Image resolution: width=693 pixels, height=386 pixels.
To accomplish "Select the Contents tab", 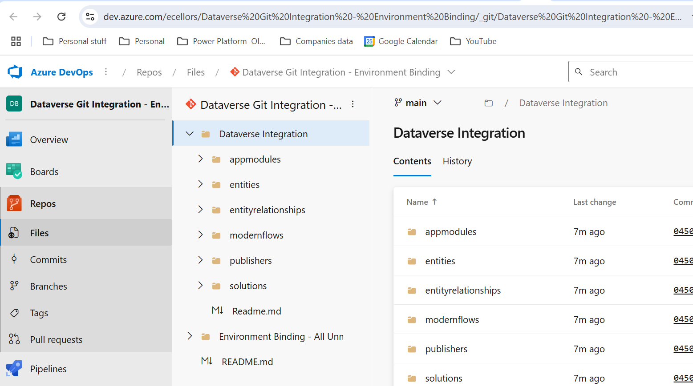I will click(x=412, y=161).
